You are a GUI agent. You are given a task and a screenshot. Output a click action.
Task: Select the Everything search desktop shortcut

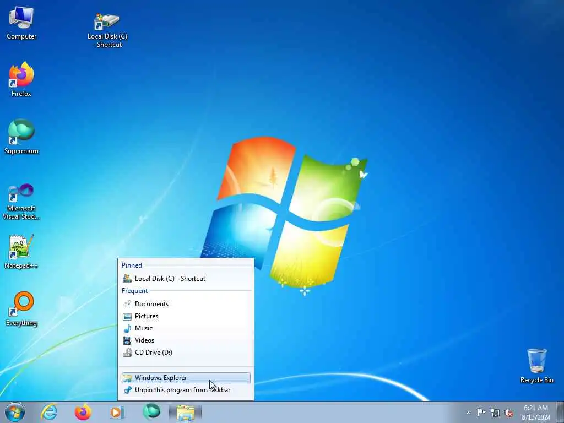[x=21, y=308]
